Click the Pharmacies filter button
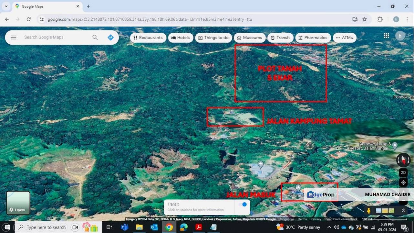The image size is (414, 233). click(313, 38)
